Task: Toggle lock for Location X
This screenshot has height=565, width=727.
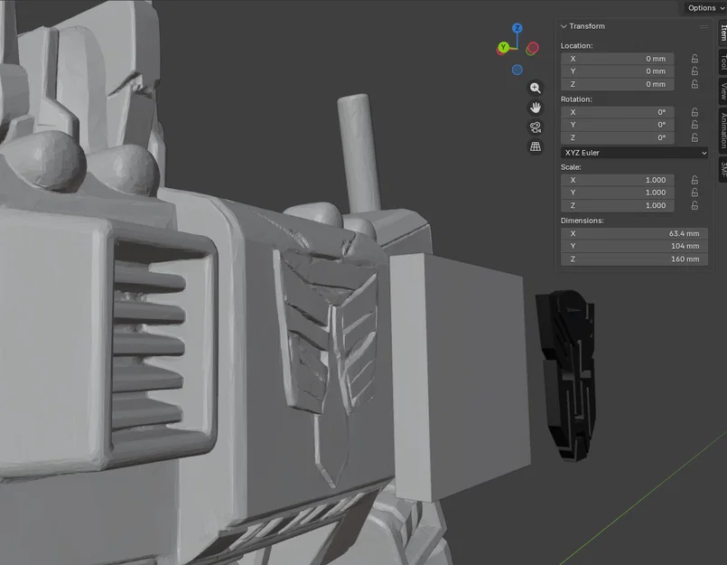Action: [694, 59]
